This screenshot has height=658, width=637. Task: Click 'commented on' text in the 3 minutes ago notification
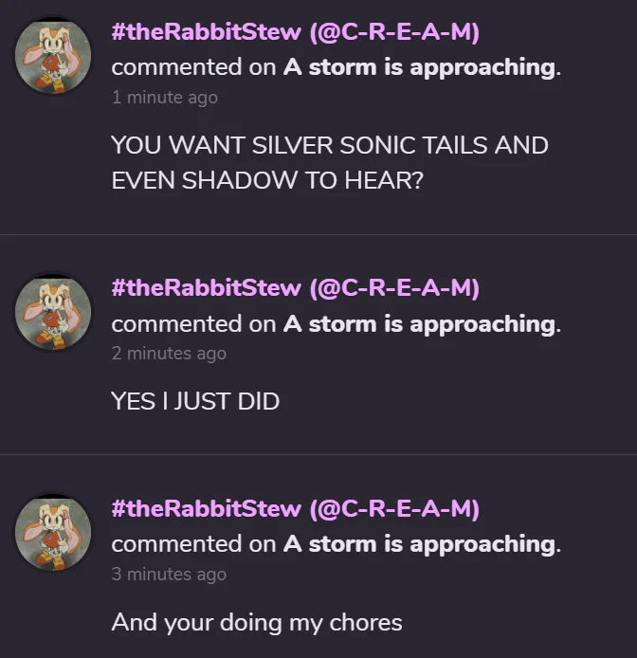[x=193, y=544]
